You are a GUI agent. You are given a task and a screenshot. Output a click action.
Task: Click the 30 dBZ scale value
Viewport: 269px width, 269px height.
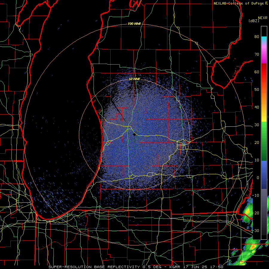tap(257, 125)
